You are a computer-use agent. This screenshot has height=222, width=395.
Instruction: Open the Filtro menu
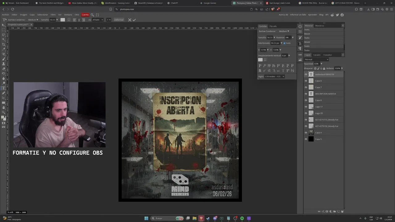tap(53, 15)
